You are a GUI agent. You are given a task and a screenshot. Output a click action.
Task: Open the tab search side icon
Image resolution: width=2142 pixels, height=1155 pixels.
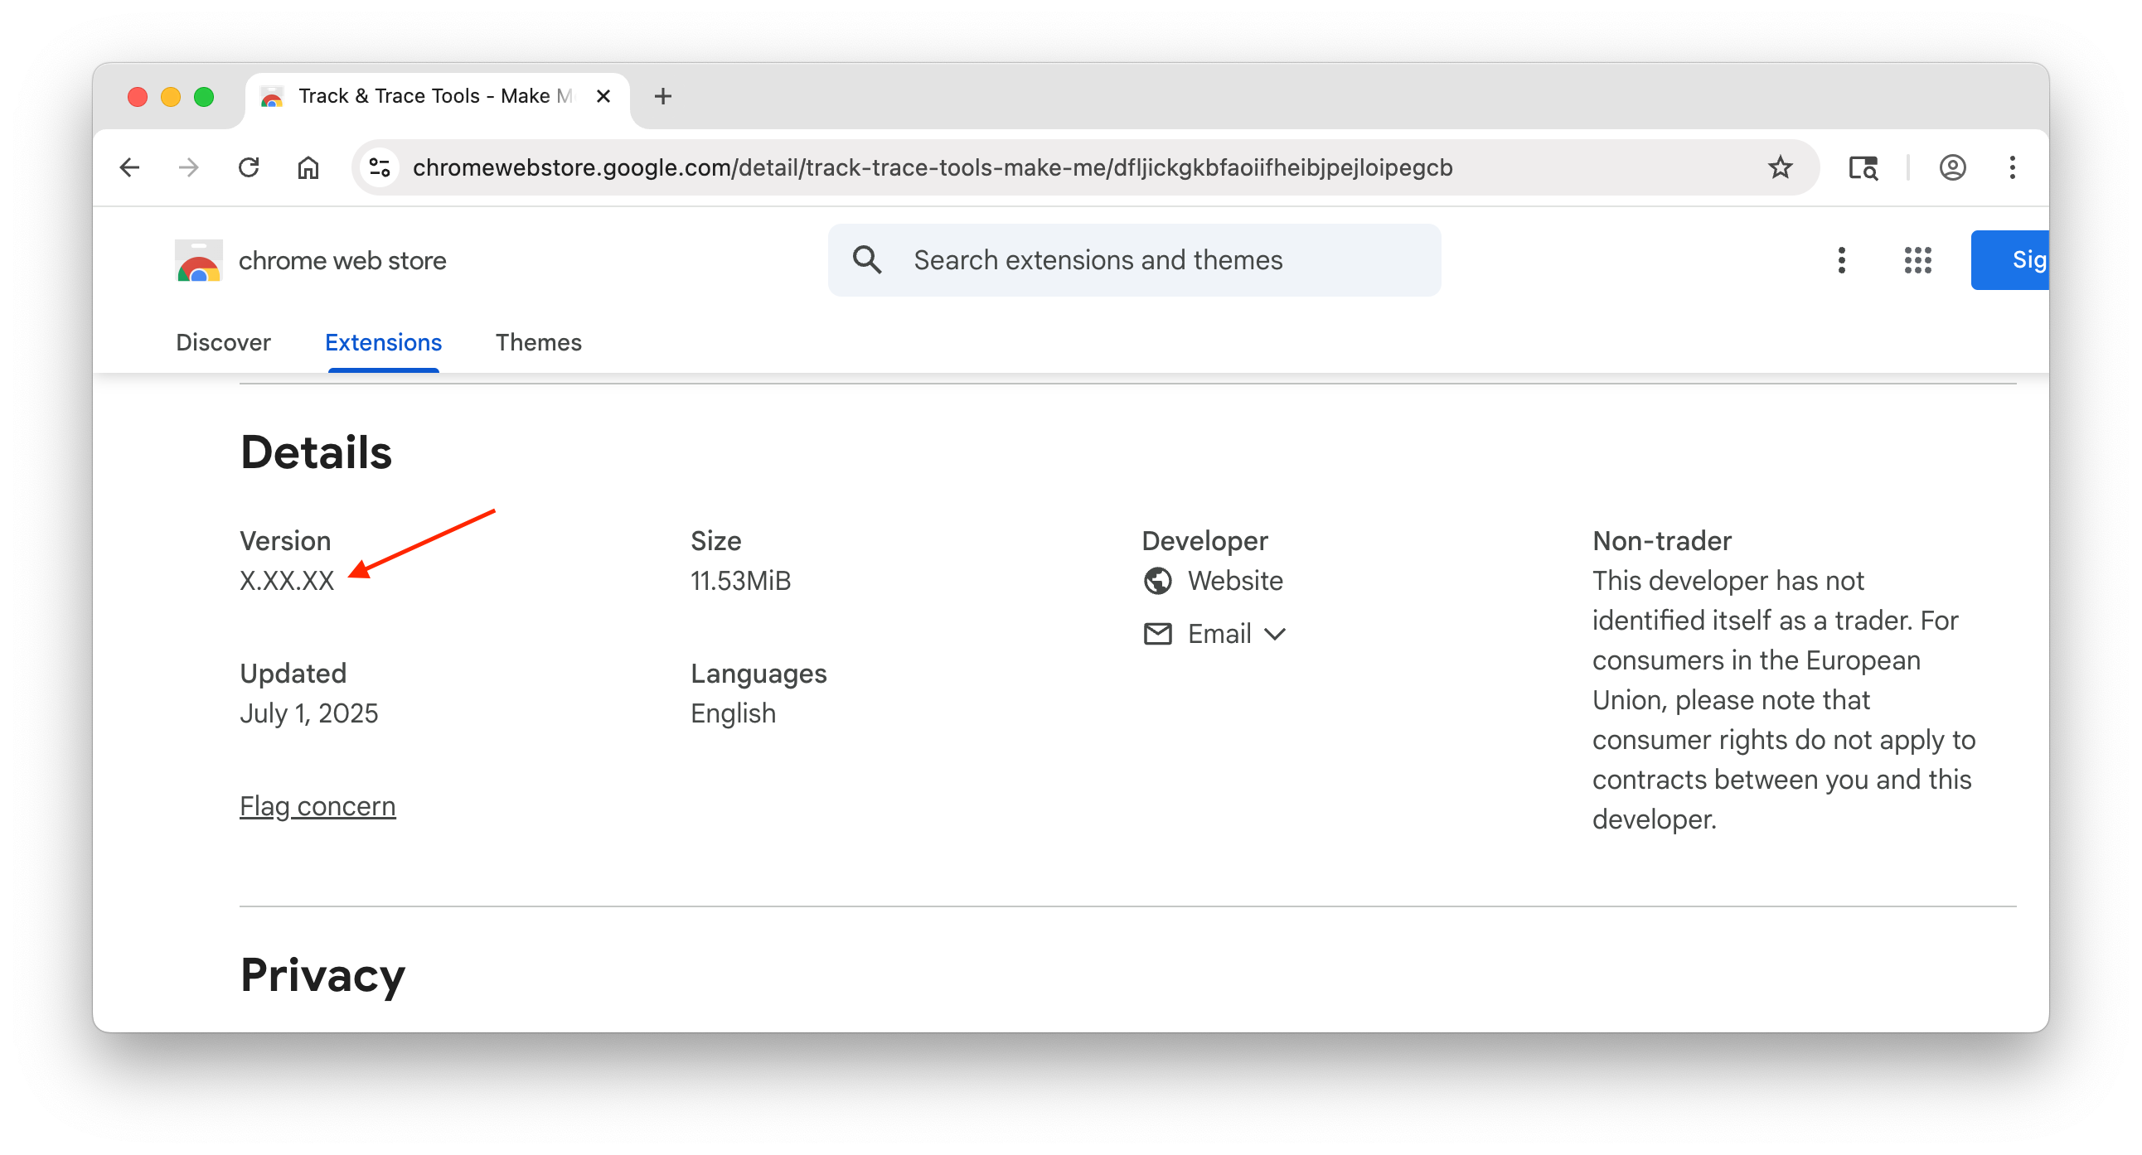[x=1863, y=168]
